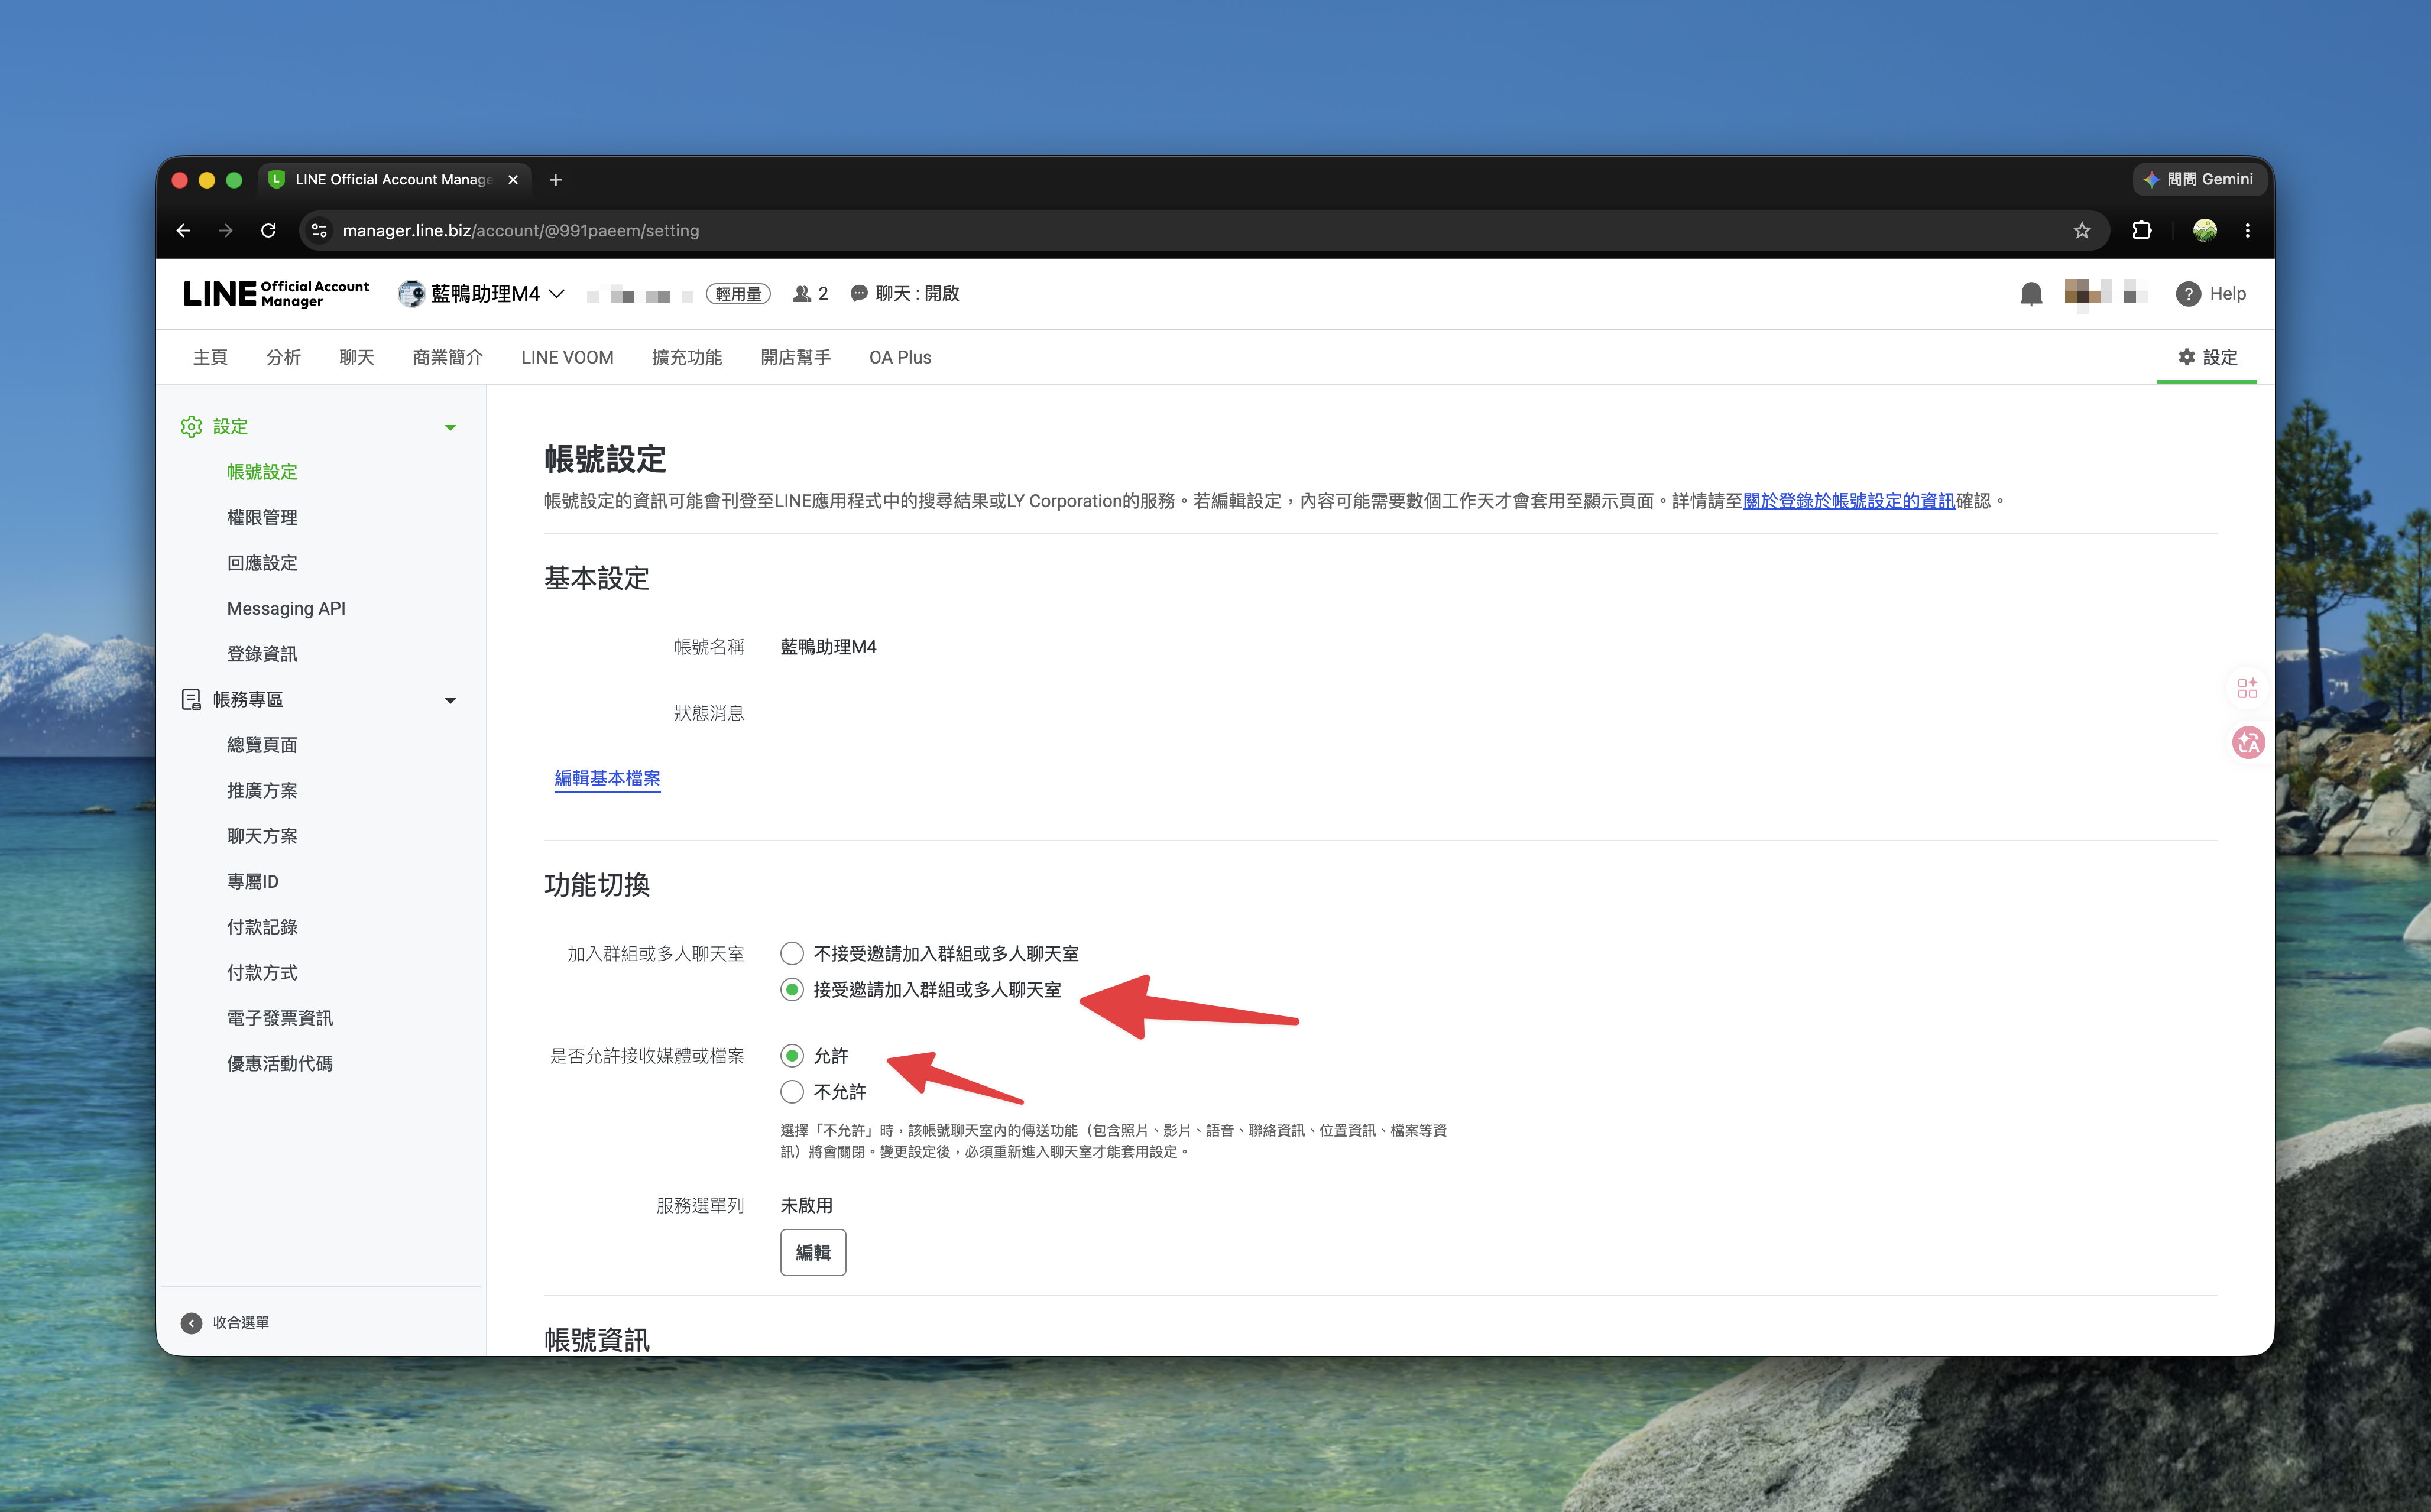This screenshot has width=2431, height=1512.
Task: Click the LINE Official Account Manager logo
Action: tap(276, 294)
